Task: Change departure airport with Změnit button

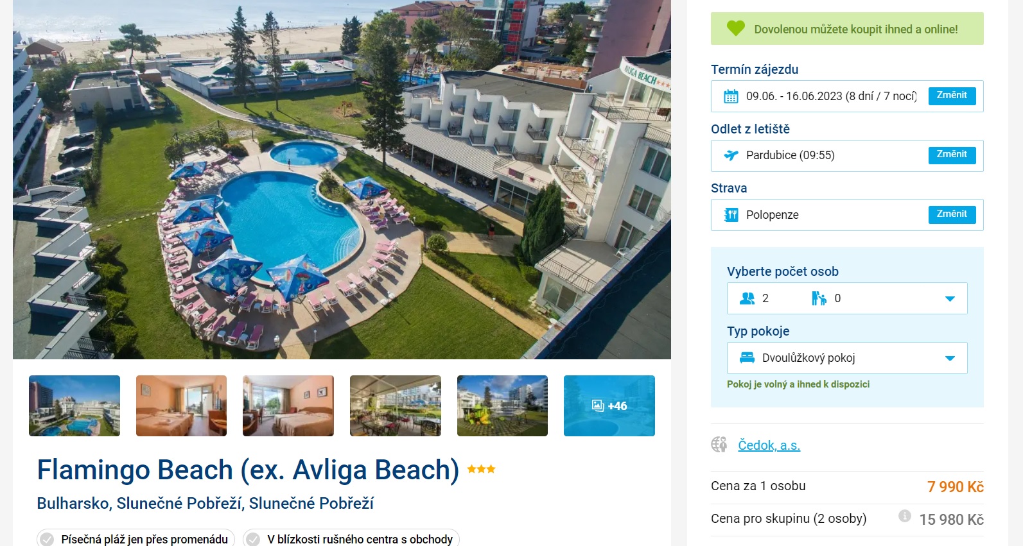Action: click(x=952, y=155)
